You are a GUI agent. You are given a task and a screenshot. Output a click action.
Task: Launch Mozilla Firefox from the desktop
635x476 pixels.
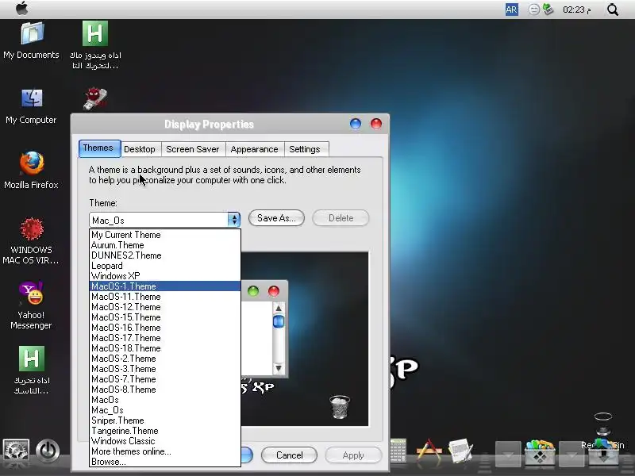pyautogui.click(x=32, y=171)
